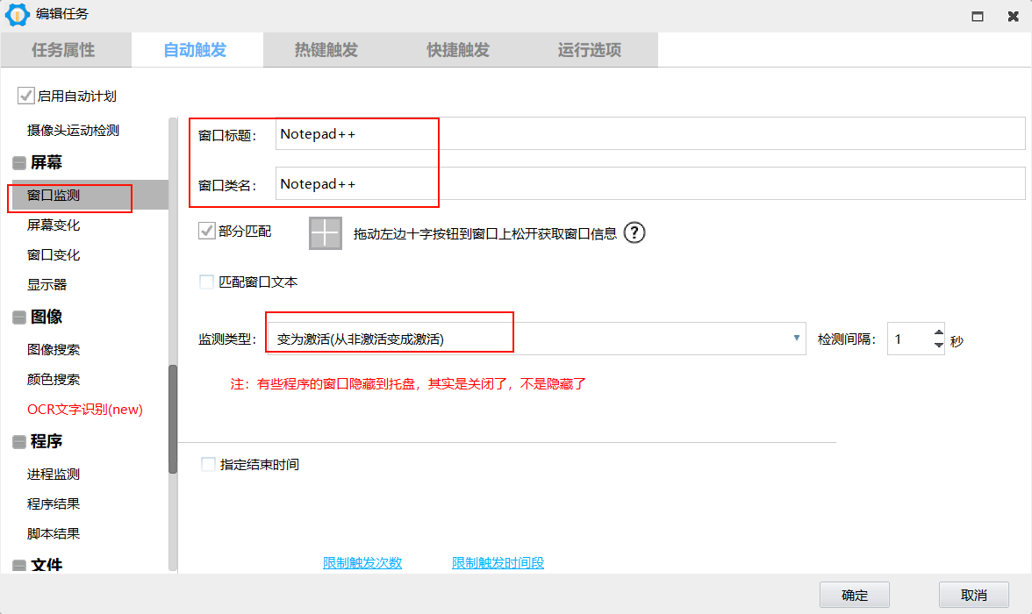Collapse the 屏幕 sidebar group
This screenshot has width=1032, height=614.
click(20, 162)
